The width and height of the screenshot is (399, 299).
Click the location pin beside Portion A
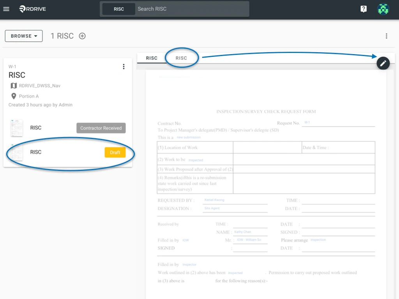pyautogui.click(x=14, y=96)
